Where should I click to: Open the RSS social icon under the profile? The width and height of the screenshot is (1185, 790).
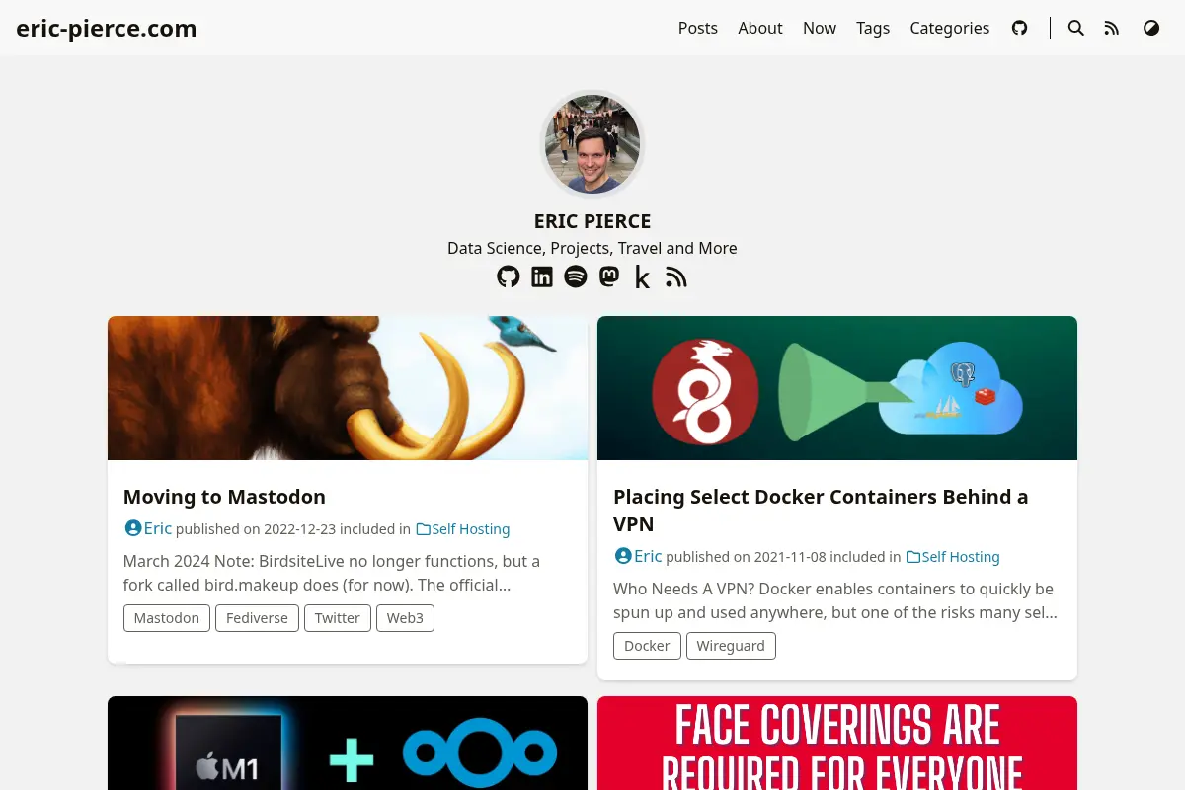675,277
